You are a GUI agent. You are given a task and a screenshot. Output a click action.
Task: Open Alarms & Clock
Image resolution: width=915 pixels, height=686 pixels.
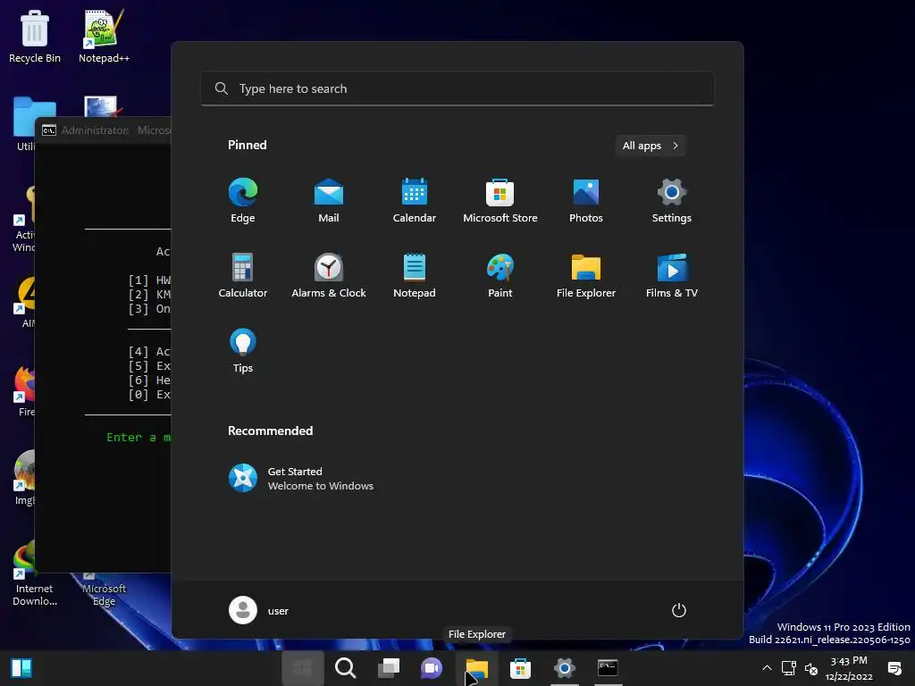(329, 276)
